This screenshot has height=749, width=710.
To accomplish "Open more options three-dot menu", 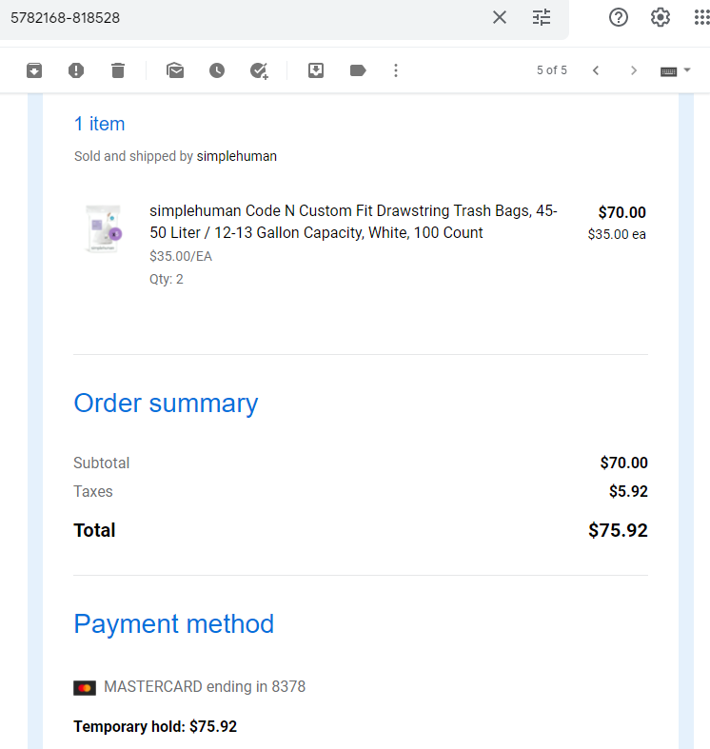I will pyautogui.click(x=396, y=70).
